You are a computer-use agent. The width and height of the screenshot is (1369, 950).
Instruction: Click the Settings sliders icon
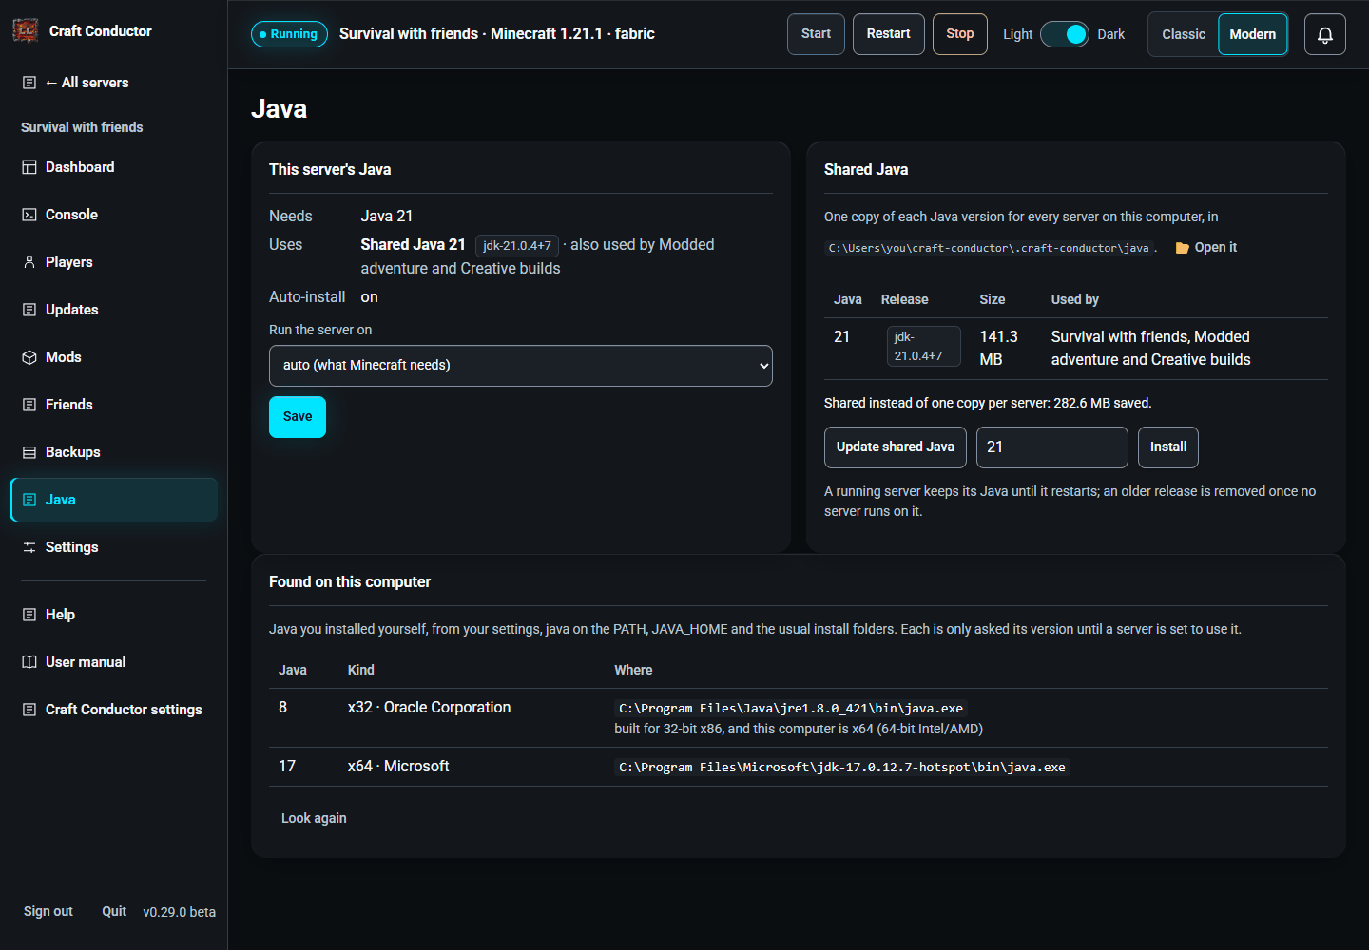pos(29,547)
